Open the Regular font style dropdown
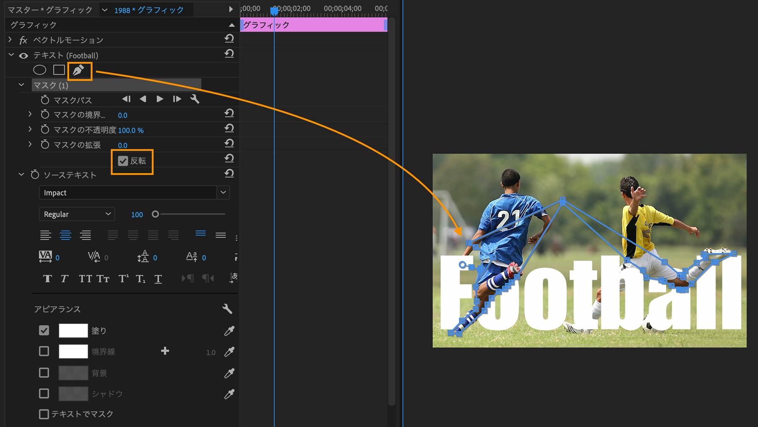Viewport: 758px width, 427px height. pos(77,214)
